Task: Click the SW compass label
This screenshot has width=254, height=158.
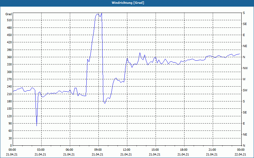Action: [245, 90]
